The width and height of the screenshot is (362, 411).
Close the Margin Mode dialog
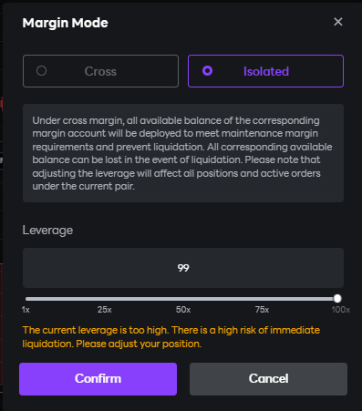tap(338, 22)
